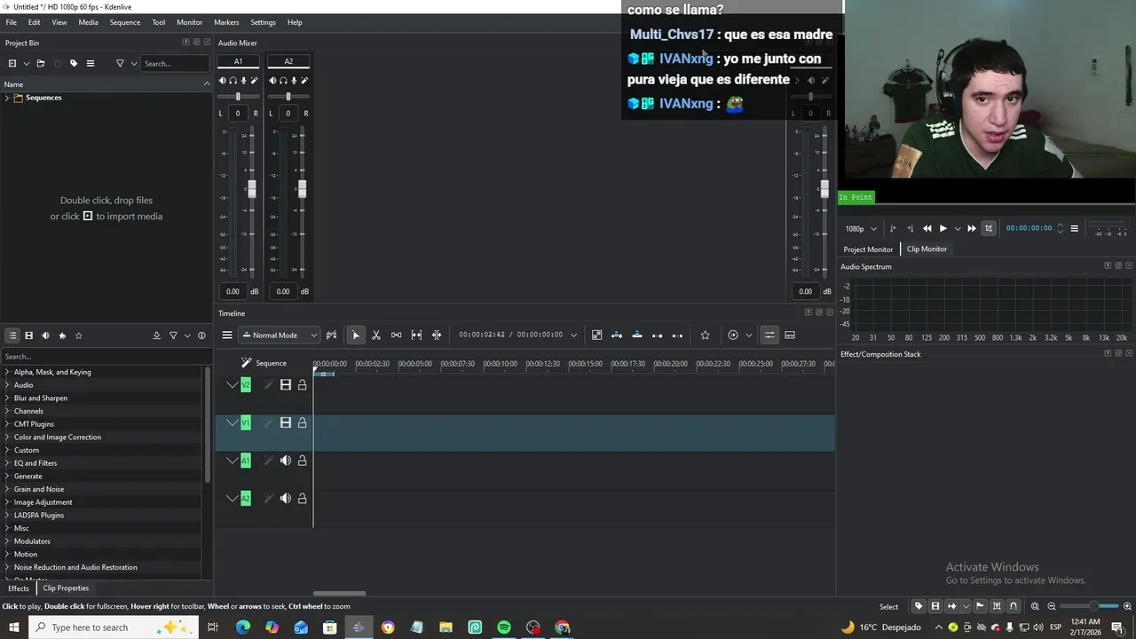Viewport: 1136px width, 639px height.
Task: Hide video track V1 using film icon
Action: (286, 423)
